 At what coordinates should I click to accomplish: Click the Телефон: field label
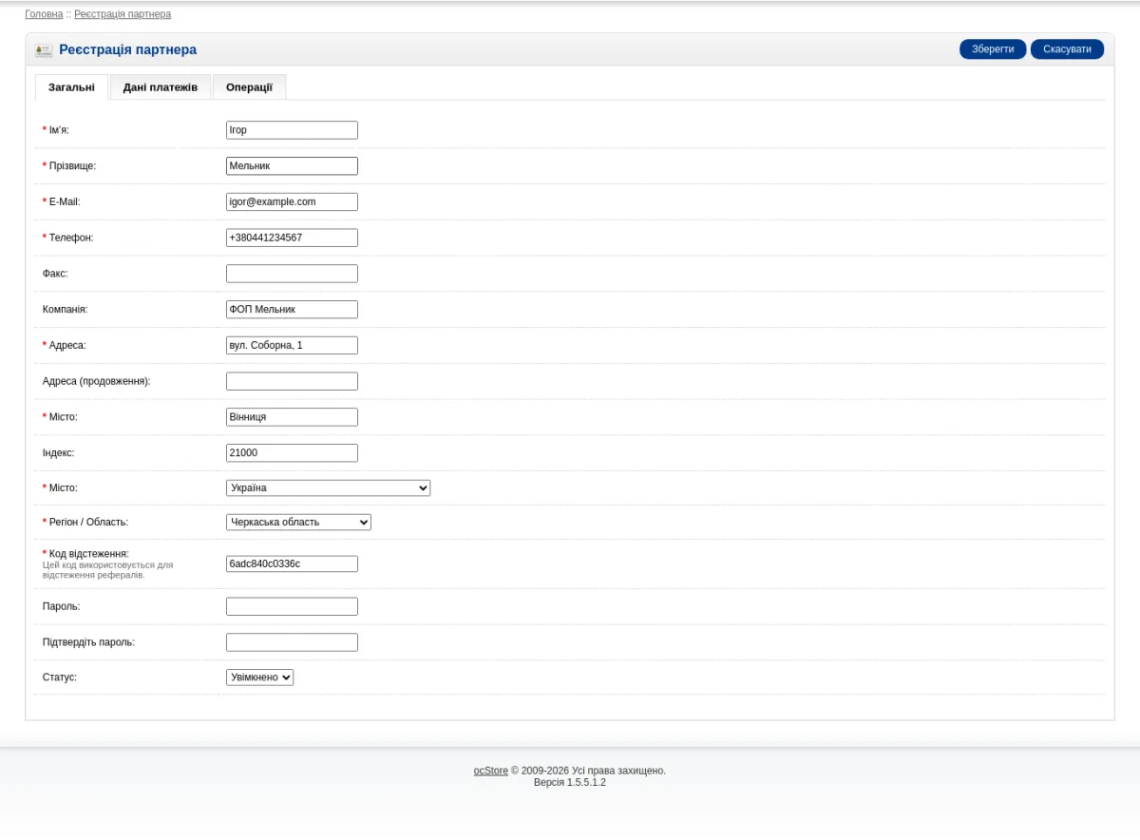[71, 238]
